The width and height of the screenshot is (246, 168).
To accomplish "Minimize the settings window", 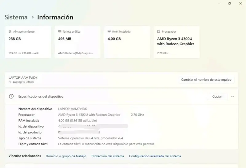I will 219,3.
